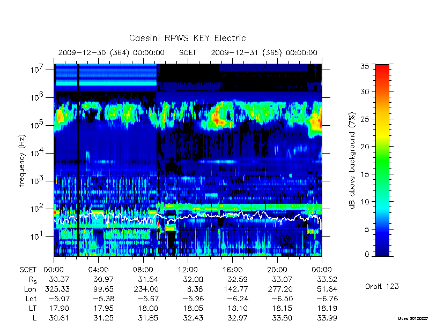Click the 'Lat' row label
The width and height of the screenshot is (429, 321).
click(x=31, y=299)
